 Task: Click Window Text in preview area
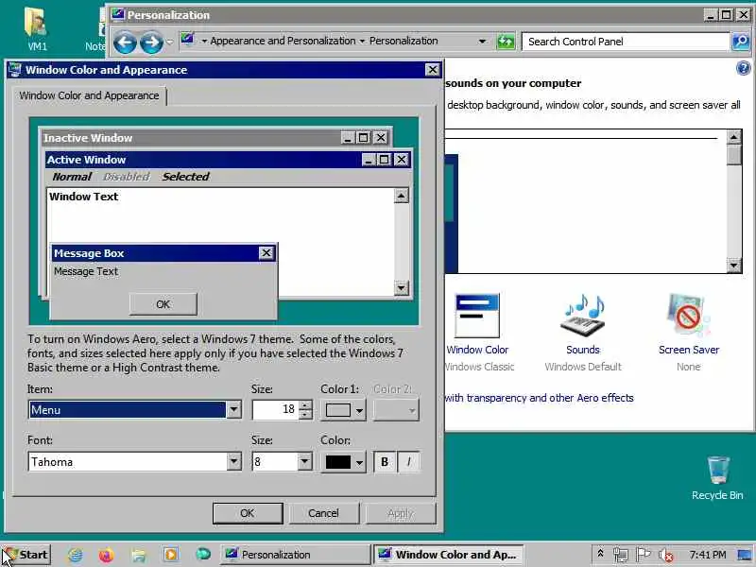point(83,197)
